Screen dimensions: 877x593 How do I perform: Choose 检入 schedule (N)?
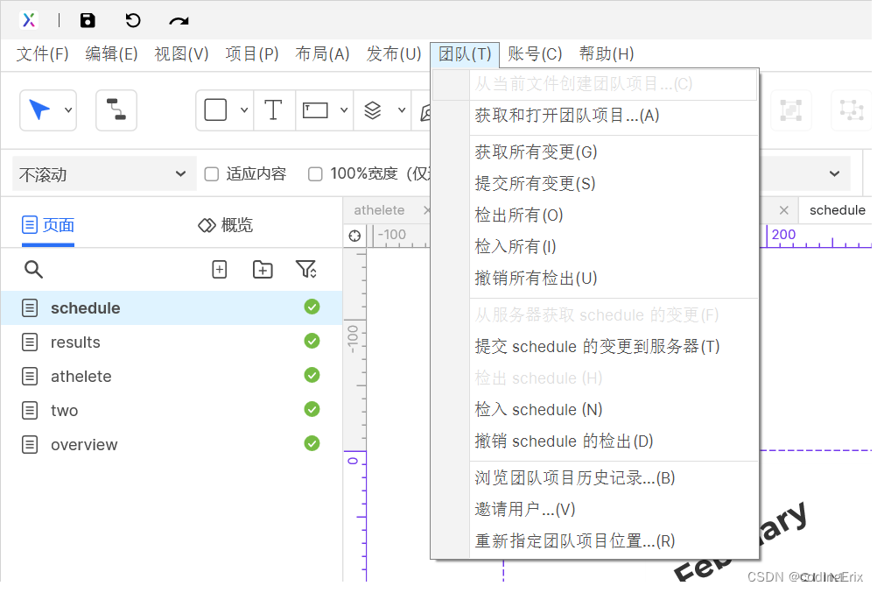click(x=595, y=410)
